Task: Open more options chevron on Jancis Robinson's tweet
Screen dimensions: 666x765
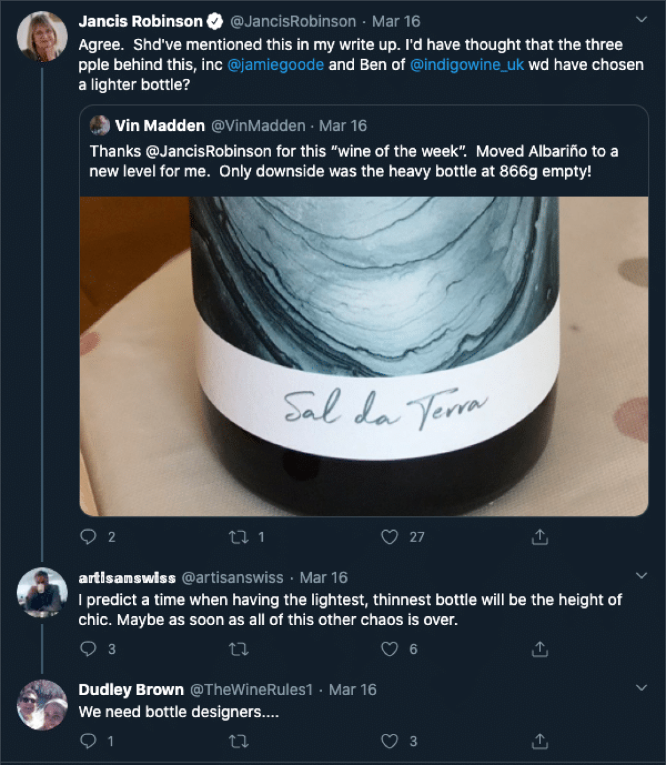Action: click(x=642, y=20)
